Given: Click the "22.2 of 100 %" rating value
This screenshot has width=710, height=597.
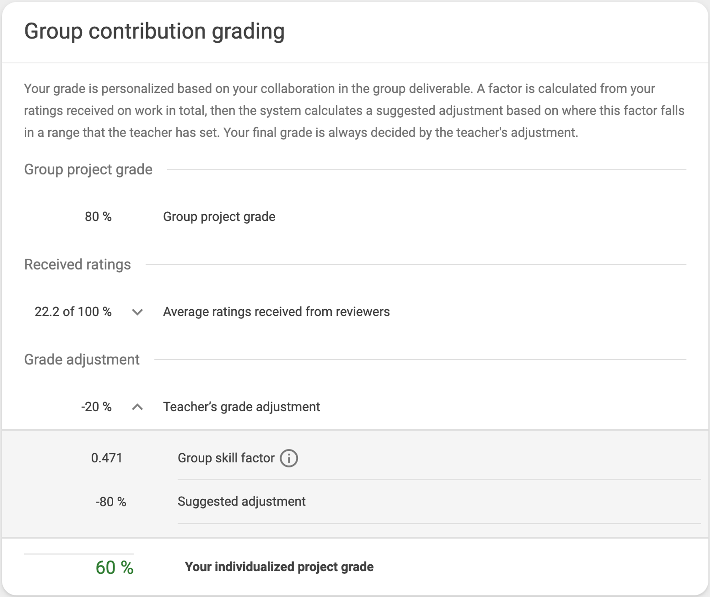Looking at the screenshot, I should point(73,312).
